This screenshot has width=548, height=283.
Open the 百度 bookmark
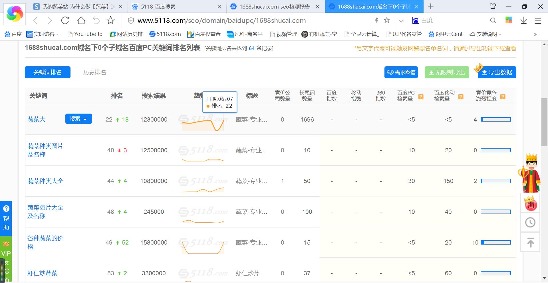pyautogui.click(x=13, y=34)
